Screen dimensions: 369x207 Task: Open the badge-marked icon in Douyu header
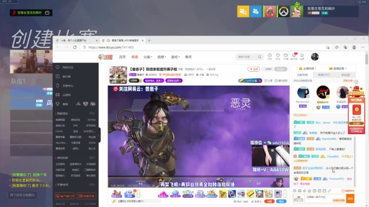pyautogui.click(x=294, y=56)
